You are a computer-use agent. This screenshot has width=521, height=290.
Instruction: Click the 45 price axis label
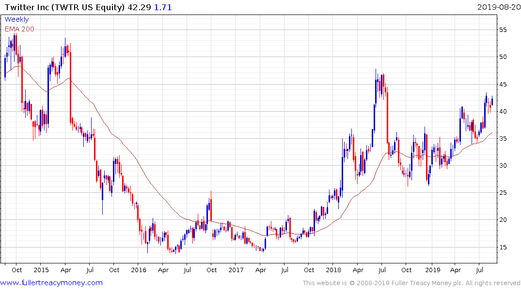click(503, 85)
